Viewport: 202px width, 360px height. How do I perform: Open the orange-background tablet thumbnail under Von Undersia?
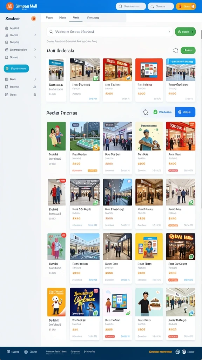[x=149, y=70]
